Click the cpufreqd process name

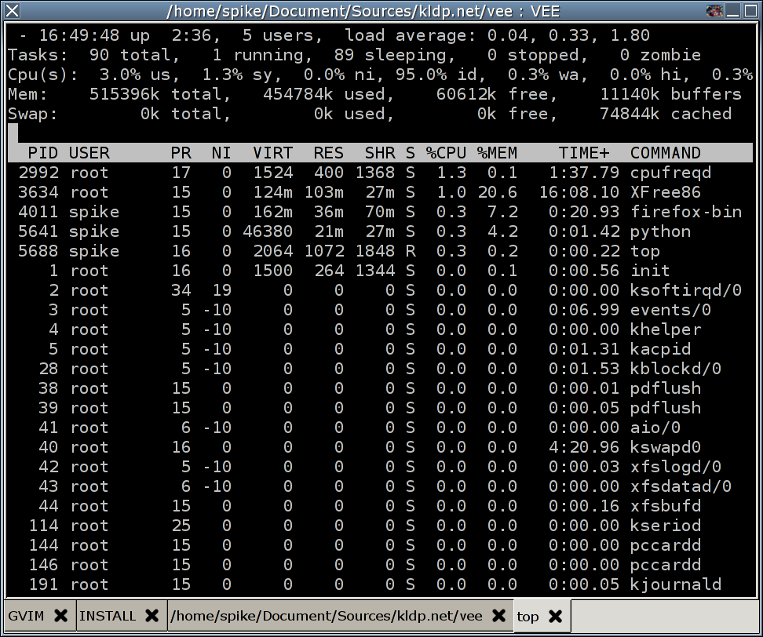point(670,173)
